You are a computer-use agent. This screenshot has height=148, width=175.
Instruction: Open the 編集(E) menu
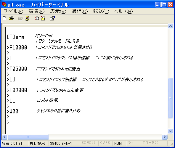[x=37, y=11]
